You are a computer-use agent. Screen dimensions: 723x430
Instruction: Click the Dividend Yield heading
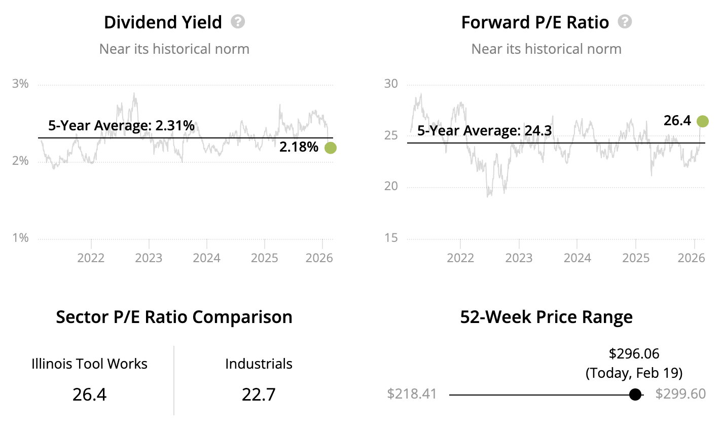pos(163,22)
